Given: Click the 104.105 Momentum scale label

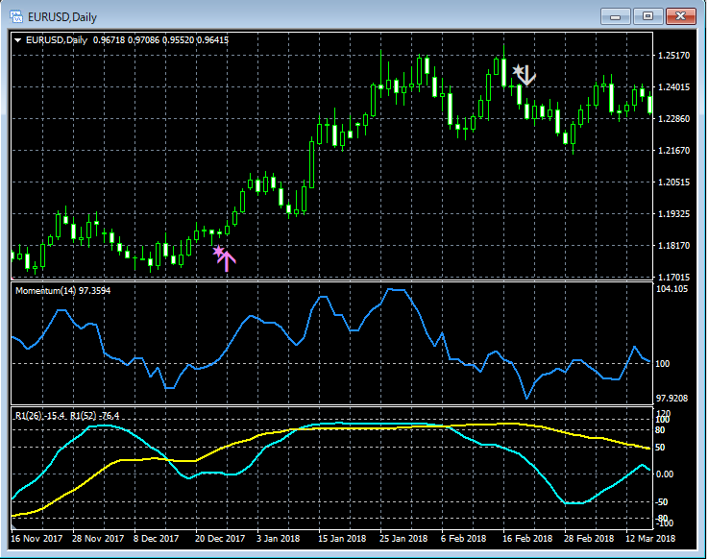Looking at the screenshot, I should pos(672,288).
